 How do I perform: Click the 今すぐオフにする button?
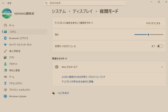[153, 23]
